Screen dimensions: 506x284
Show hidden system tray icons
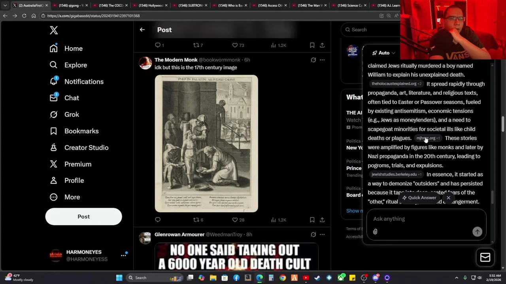(x=457, y=278)
